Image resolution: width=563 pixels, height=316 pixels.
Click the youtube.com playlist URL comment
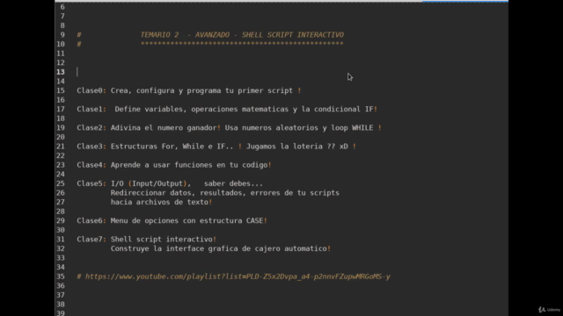[x=233, y=276]
